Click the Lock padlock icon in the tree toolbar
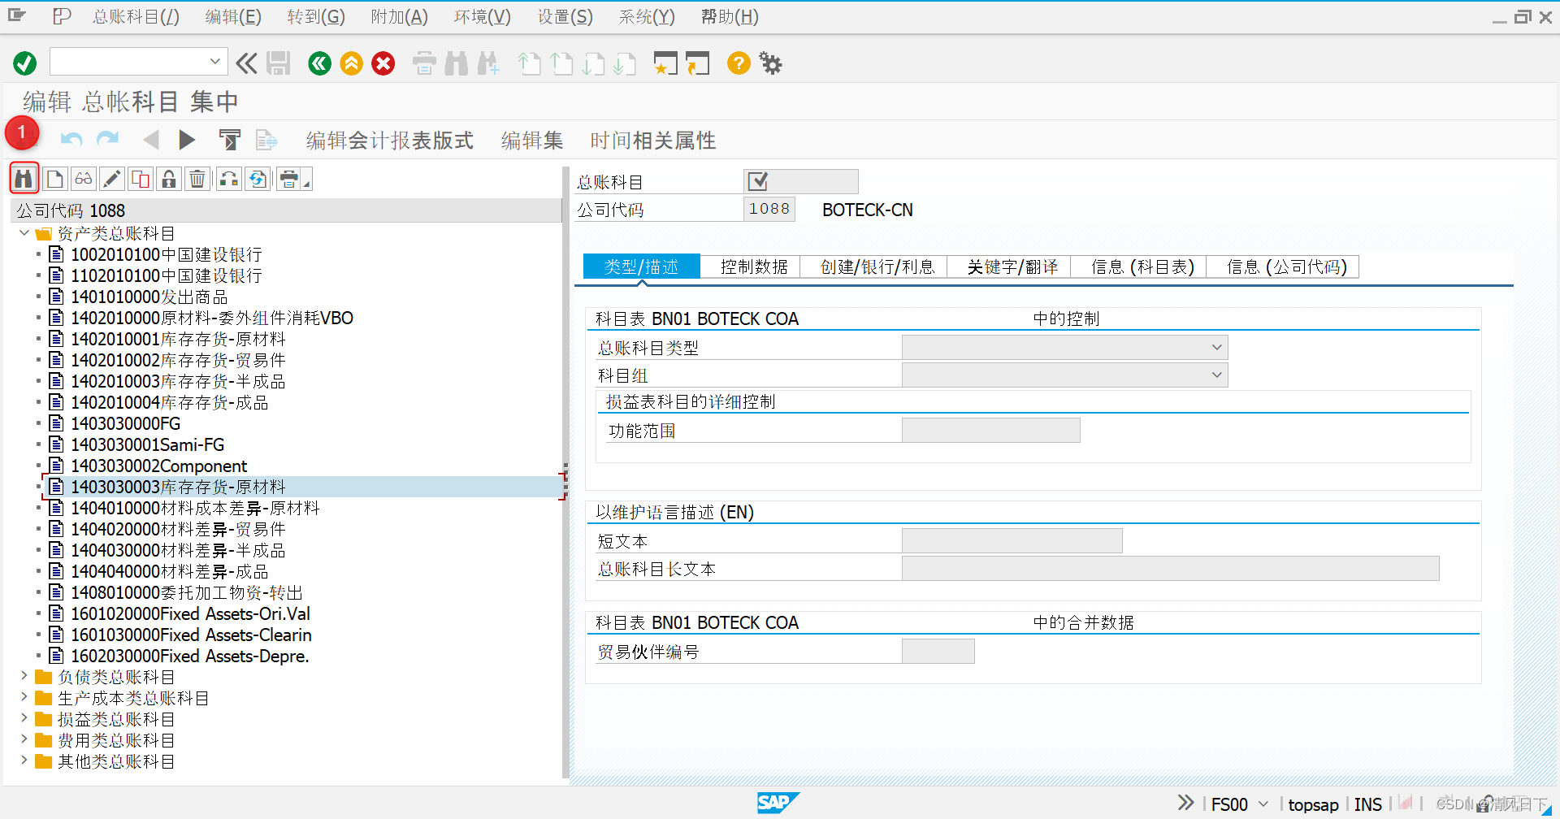Screen dimensions: 1560x819 (169, 179)
